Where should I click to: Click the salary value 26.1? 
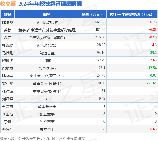click(102, 68)
